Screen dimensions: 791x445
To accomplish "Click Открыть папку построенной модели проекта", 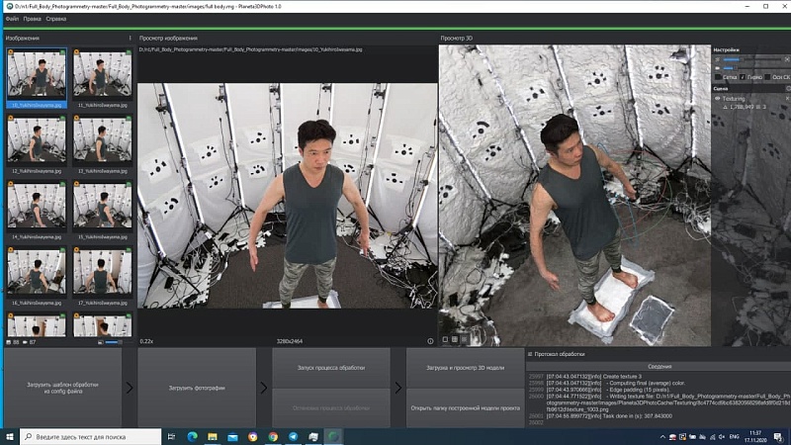I will 465,407.
